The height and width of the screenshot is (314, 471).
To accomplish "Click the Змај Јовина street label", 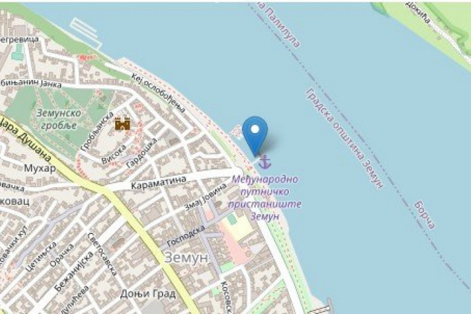I will pyautogui.click(x=206, y=197).
